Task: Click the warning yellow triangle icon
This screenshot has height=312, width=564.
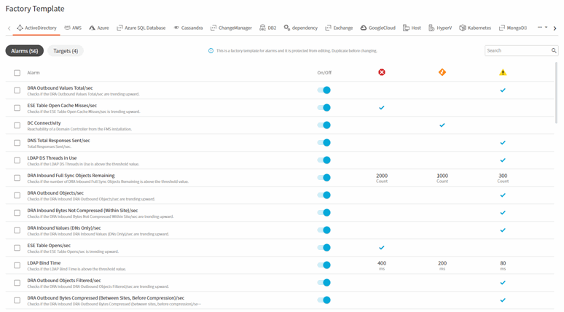Action: pyautogui.click(x=502, y=72)
